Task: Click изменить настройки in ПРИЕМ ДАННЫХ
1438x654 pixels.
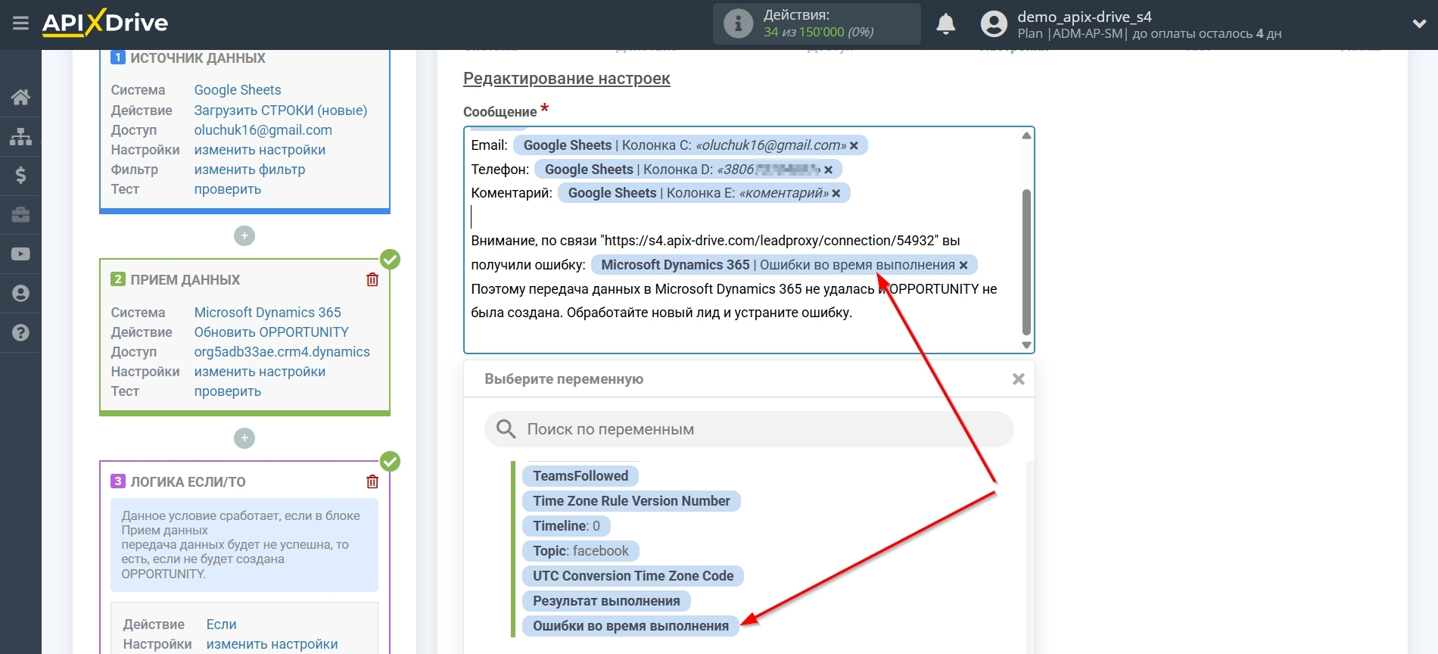Action: [x=260, y=372]
